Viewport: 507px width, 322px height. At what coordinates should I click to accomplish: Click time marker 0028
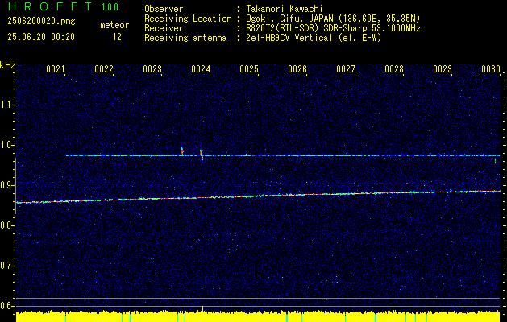394,69
